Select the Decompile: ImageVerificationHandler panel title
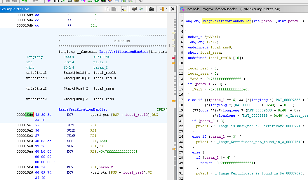The width and height of the screenshot is (308, 180). 233,9
